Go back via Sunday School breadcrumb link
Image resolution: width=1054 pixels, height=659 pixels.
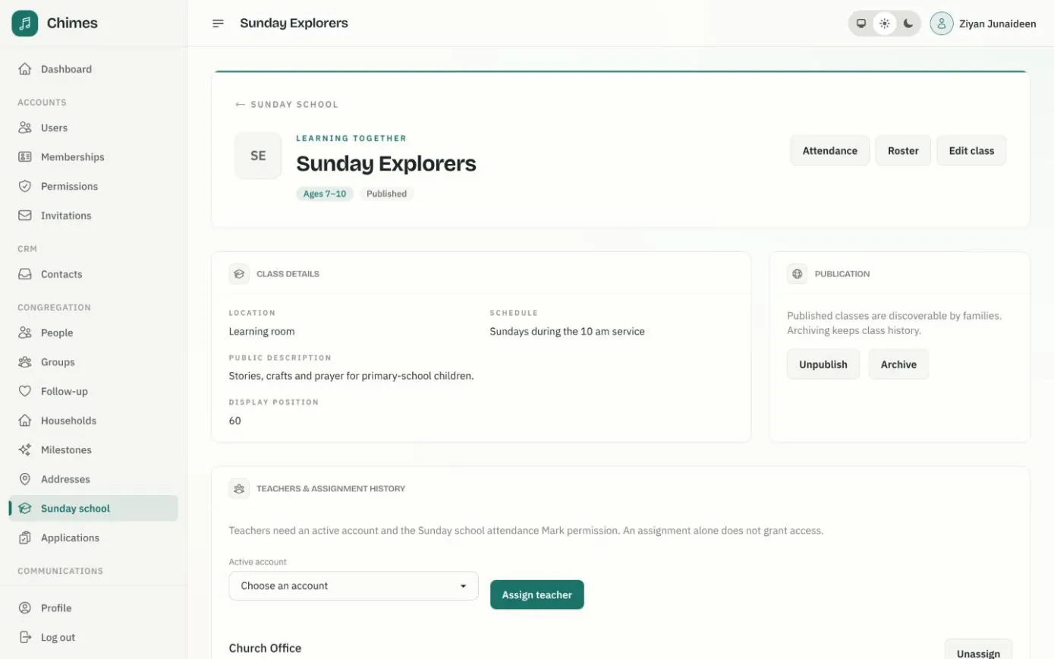click(287, 105)
